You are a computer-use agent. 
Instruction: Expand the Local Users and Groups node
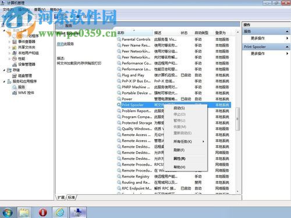click(x=9, y=53)
